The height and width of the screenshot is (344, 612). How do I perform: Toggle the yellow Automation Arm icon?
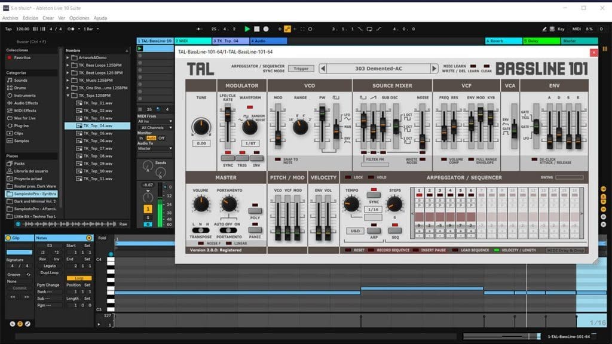click(x=287, y=29)
